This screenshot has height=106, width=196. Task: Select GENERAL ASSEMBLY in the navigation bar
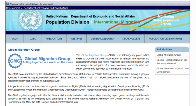tap(102, 39)
